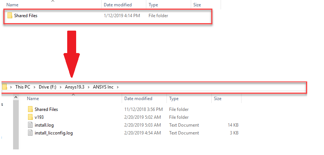The width and height of the screenshot is (324, 155).
Task: Click the ANSYS Inc breadcrumb segment
Action: tap(103, 87)
